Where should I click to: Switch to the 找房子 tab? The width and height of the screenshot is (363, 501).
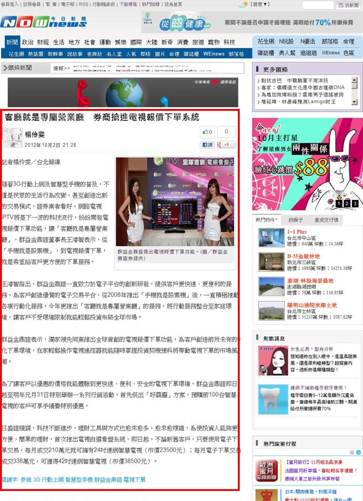pos(295,220)
